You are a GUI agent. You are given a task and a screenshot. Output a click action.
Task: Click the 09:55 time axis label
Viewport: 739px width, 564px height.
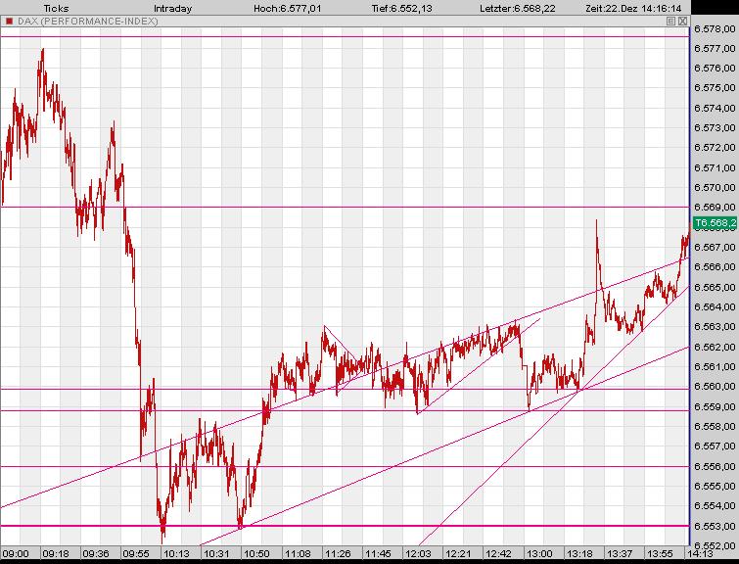pos(136,553)
